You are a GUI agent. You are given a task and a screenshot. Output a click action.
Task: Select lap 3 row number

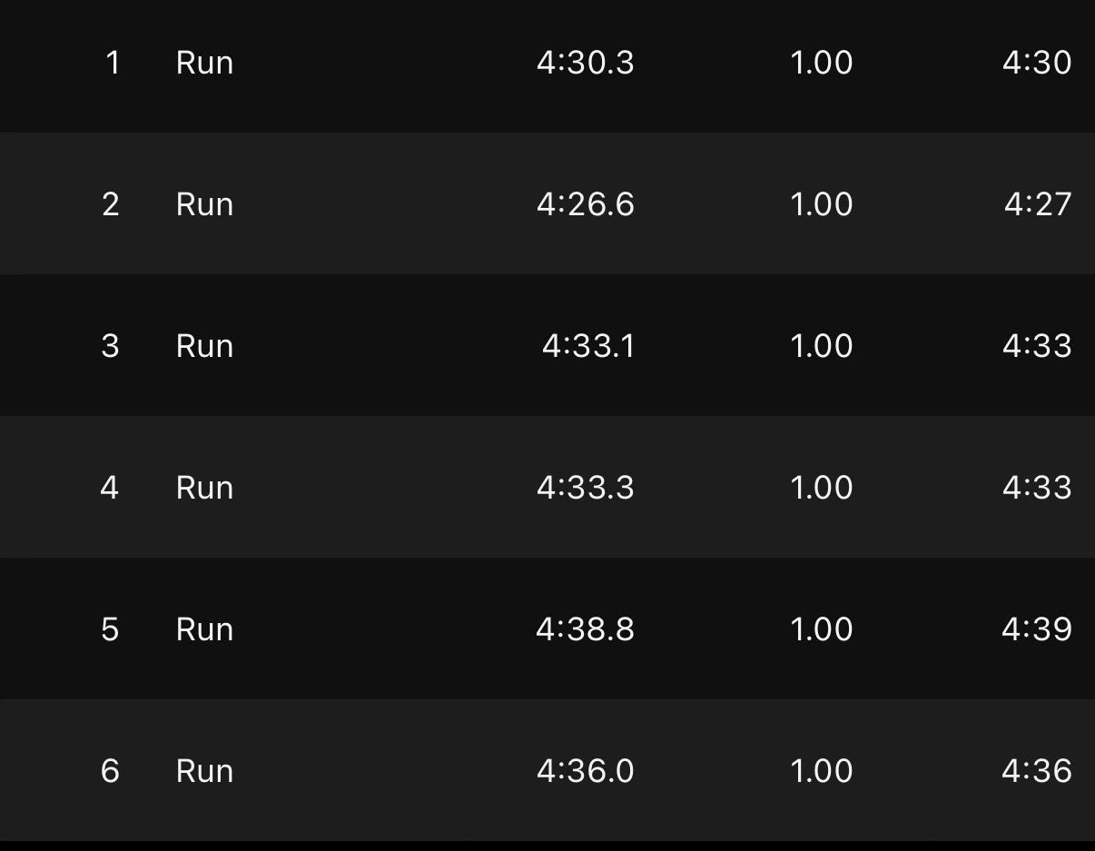point(111,346)
